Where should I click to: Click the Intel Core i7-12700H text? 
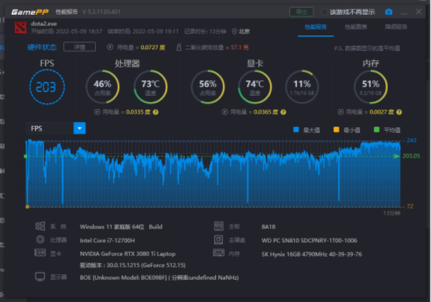click(107, 240)
